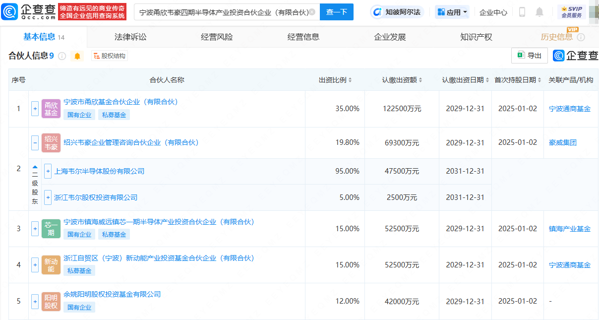
Task: Open 上海韦尔半导体股份有限公司 link
Action: (99, 171)
